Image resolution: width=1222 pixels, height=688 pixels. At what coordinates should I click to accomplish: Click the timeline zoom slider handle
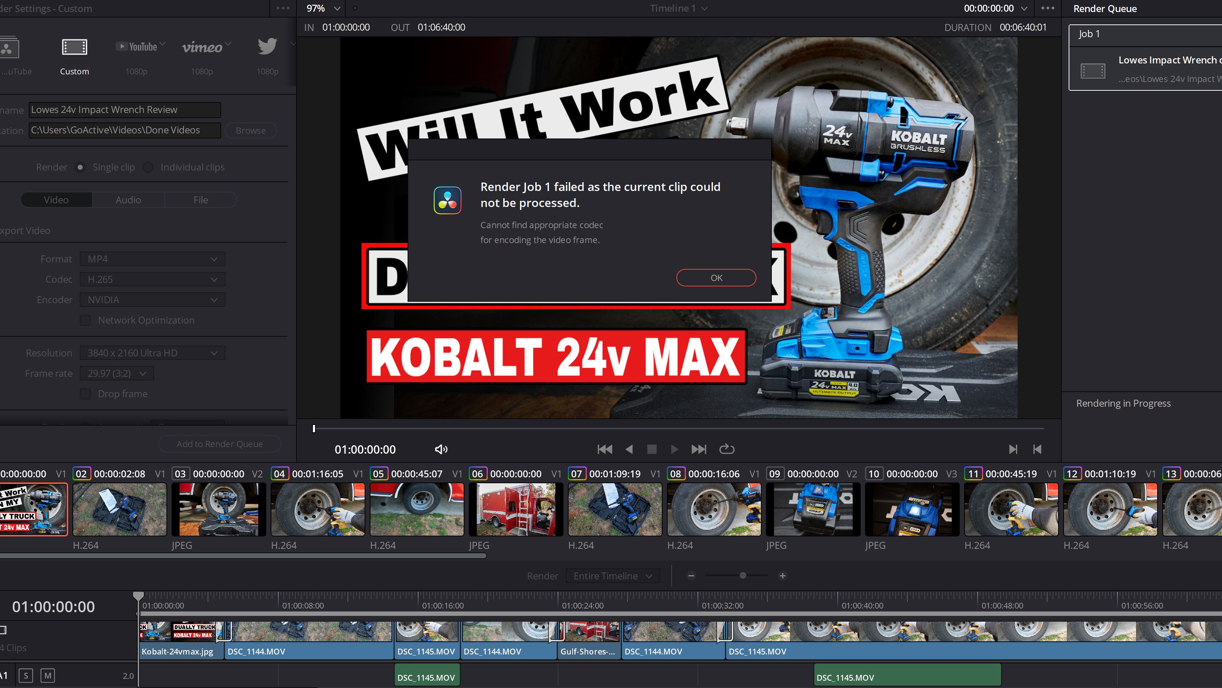click(x=743, y=575)
